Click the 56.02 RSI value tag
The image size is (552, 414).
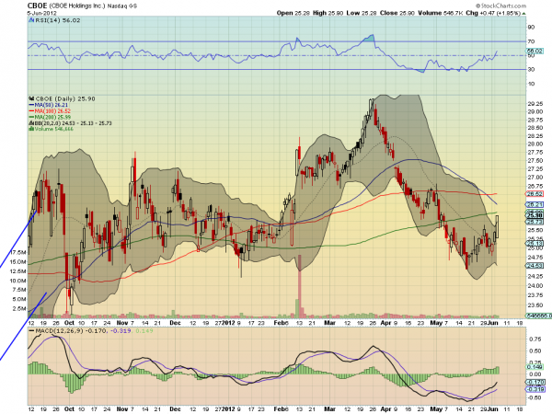click(x=535, y=51)
